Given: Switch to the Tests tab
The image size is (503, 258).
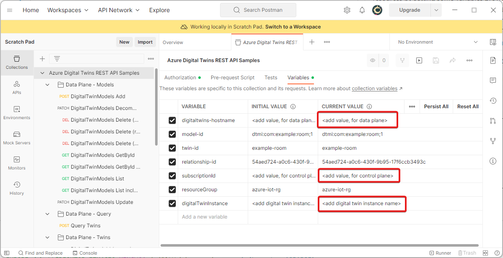Looking at the screenshot, I should pyautogui.click(x=271, y=78).
